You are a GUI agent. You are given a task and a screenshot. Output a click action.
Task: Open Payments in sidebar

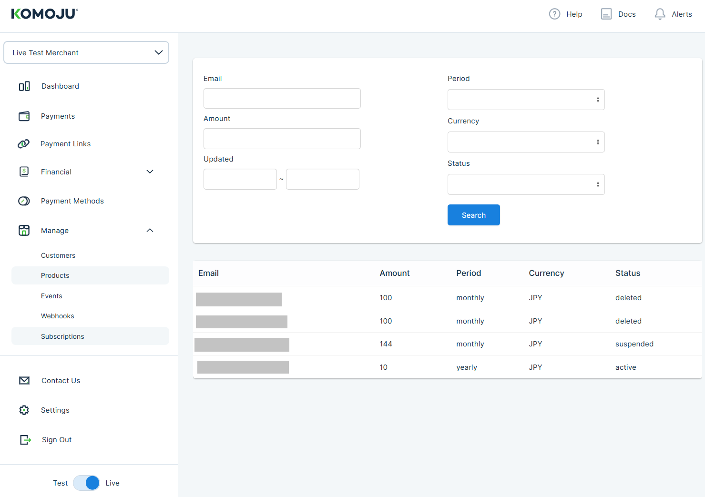58,116
